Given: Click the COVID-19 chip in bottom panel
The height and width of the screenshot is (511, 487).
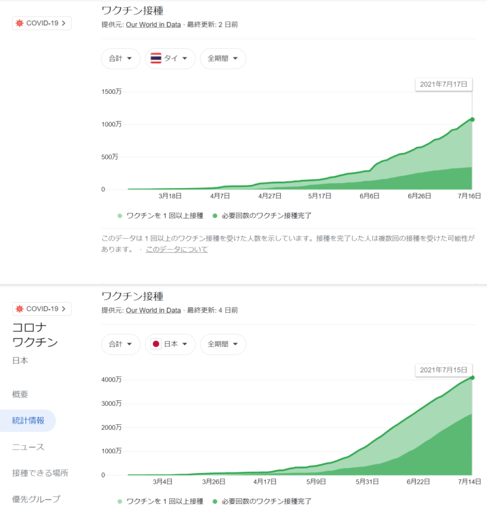Looking at the screenshot, I should 42,308.
